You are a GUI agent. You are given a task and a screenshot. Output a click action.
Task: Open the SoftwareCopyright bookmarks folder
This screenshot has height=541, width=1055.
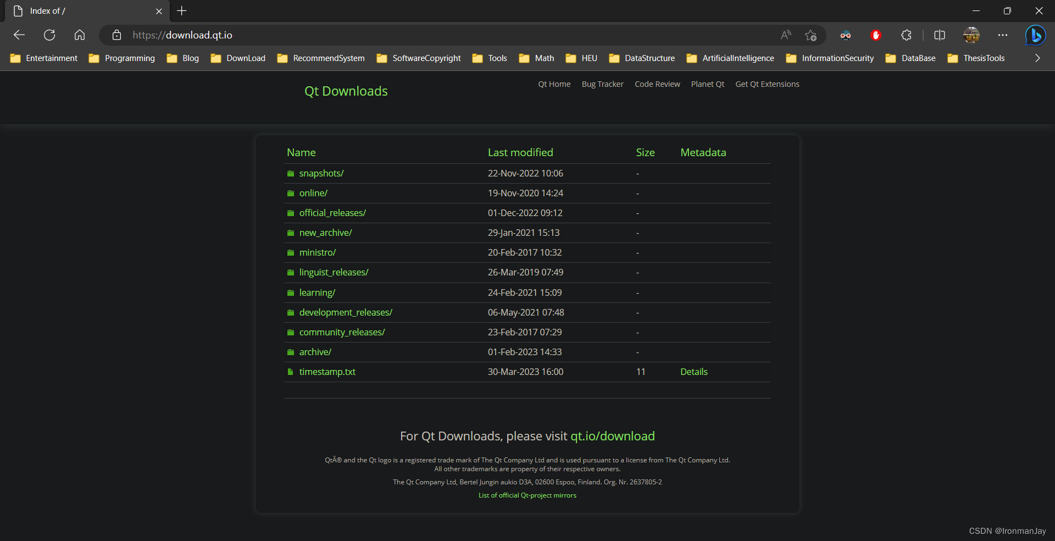419,58
